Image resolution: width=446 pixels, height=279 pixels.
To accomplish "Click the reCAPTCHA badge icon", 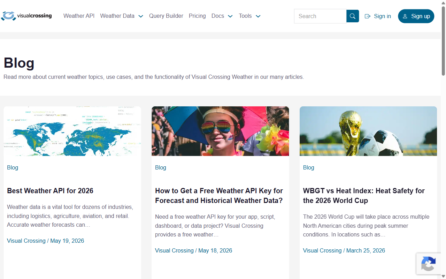I will (x=428, y=264).
